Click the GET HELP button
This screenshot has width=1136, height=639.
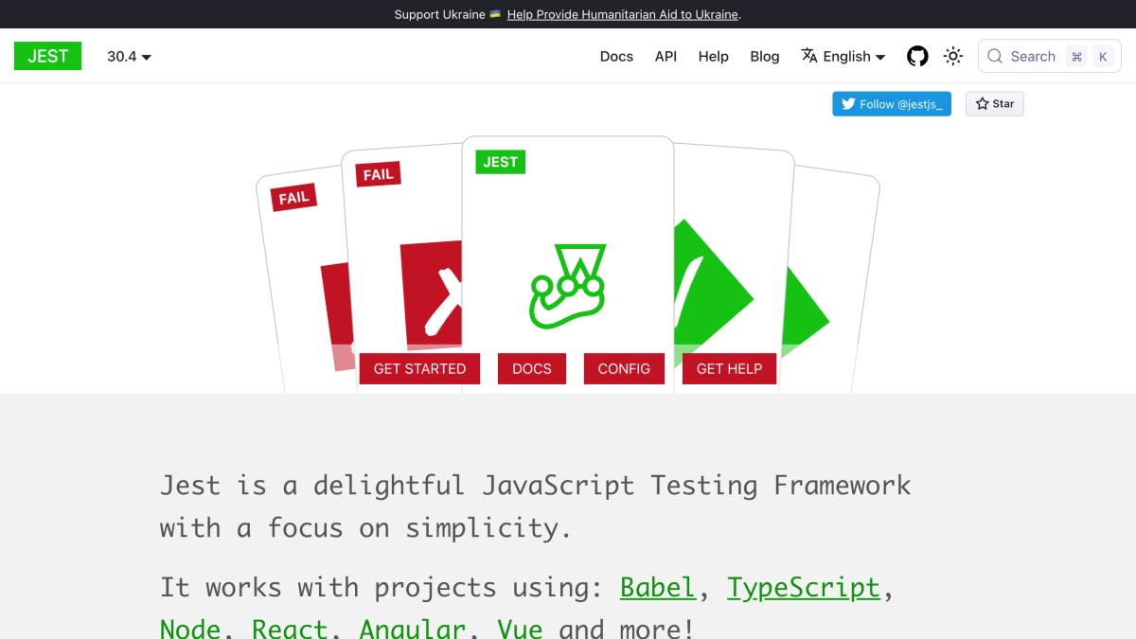pos(729,369)
